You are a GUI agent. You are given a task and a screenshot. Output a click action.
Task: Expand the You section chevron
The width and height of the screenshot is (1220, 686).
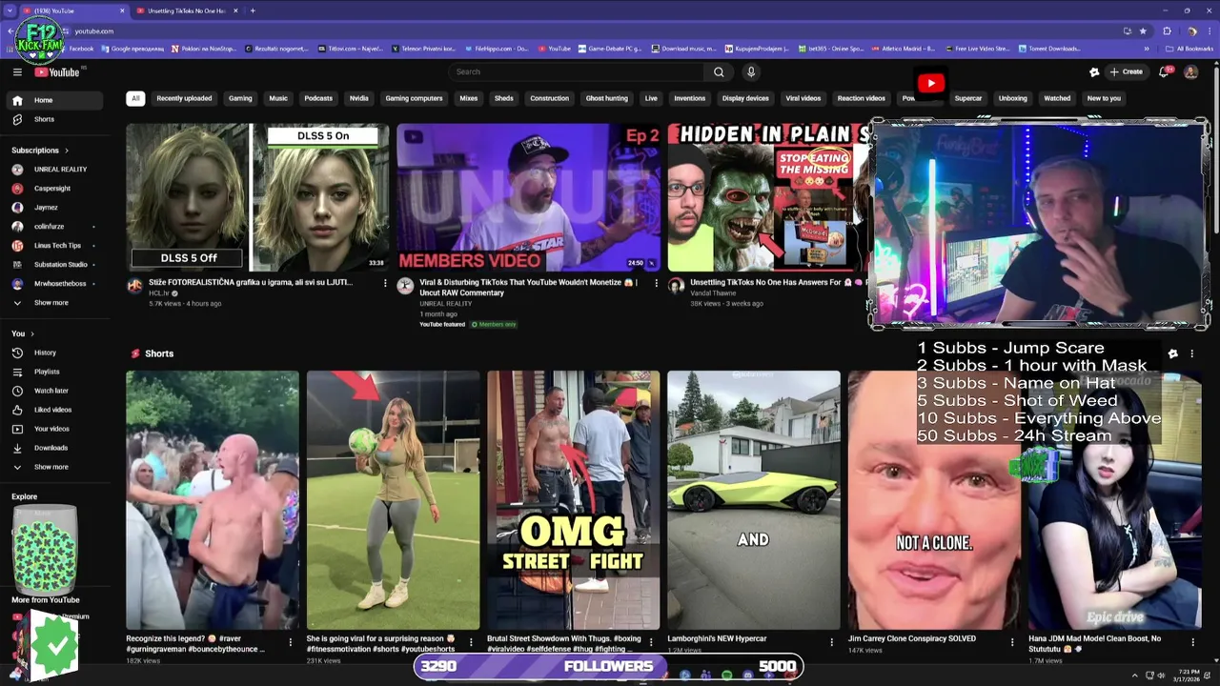[32, 333]
